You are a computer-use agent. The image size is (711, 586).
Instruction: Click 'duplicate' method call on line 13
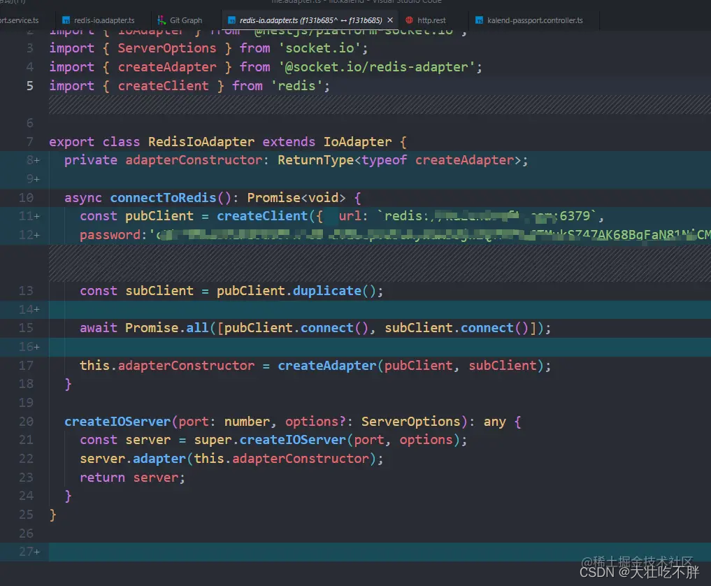point(327,291)
